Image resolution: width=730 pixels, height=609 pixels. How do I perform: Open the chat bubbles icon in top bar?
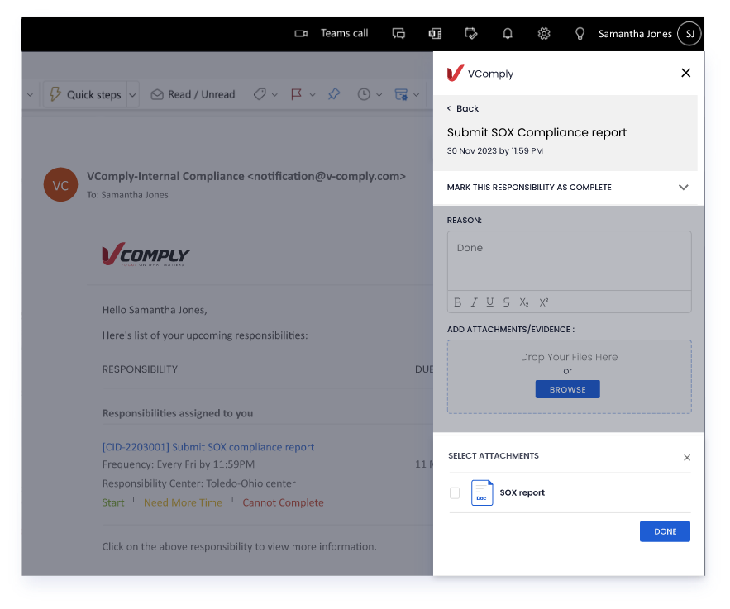(x=398, y=34)
